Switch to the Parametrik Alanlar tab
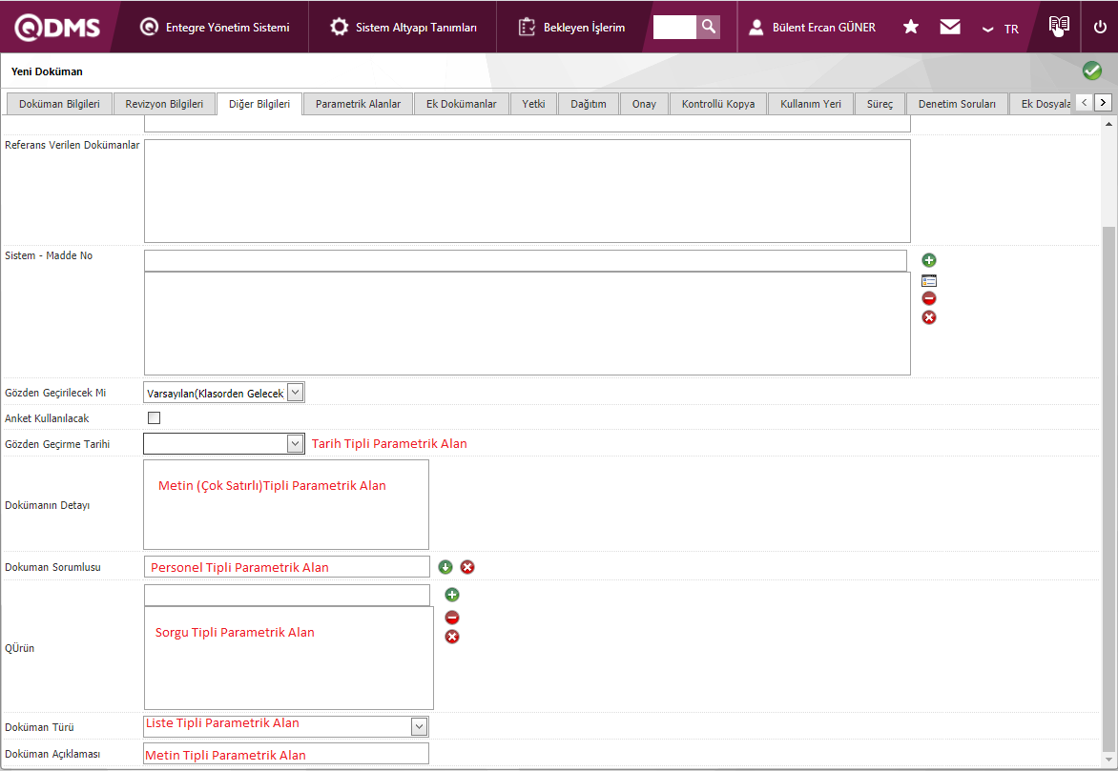 tap(358, 104)
